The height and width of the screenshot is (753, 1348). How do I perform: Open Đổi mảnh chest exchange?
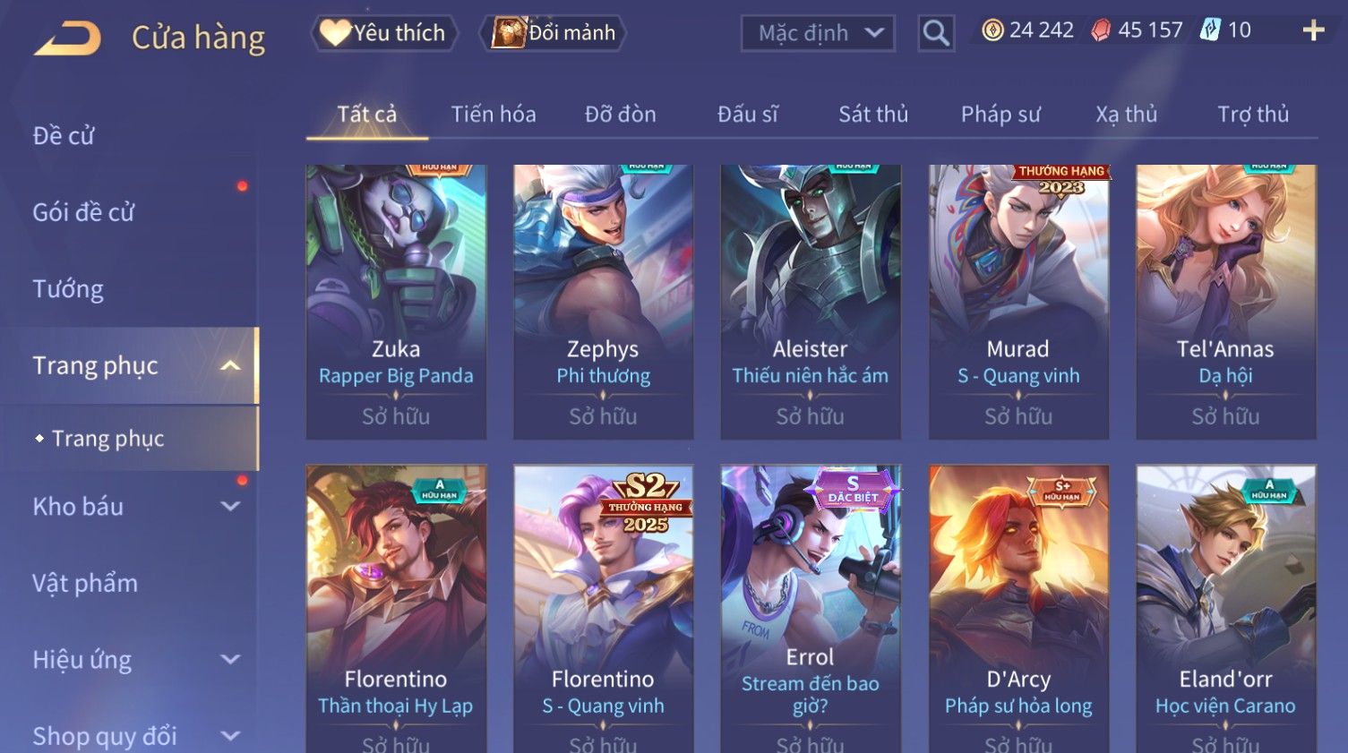pyautogui.click(x=553, y=33)
